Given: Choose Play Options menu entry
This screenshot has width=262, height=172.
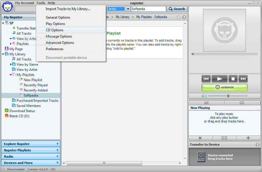Looking at the screenshot, I should (71, 24).
